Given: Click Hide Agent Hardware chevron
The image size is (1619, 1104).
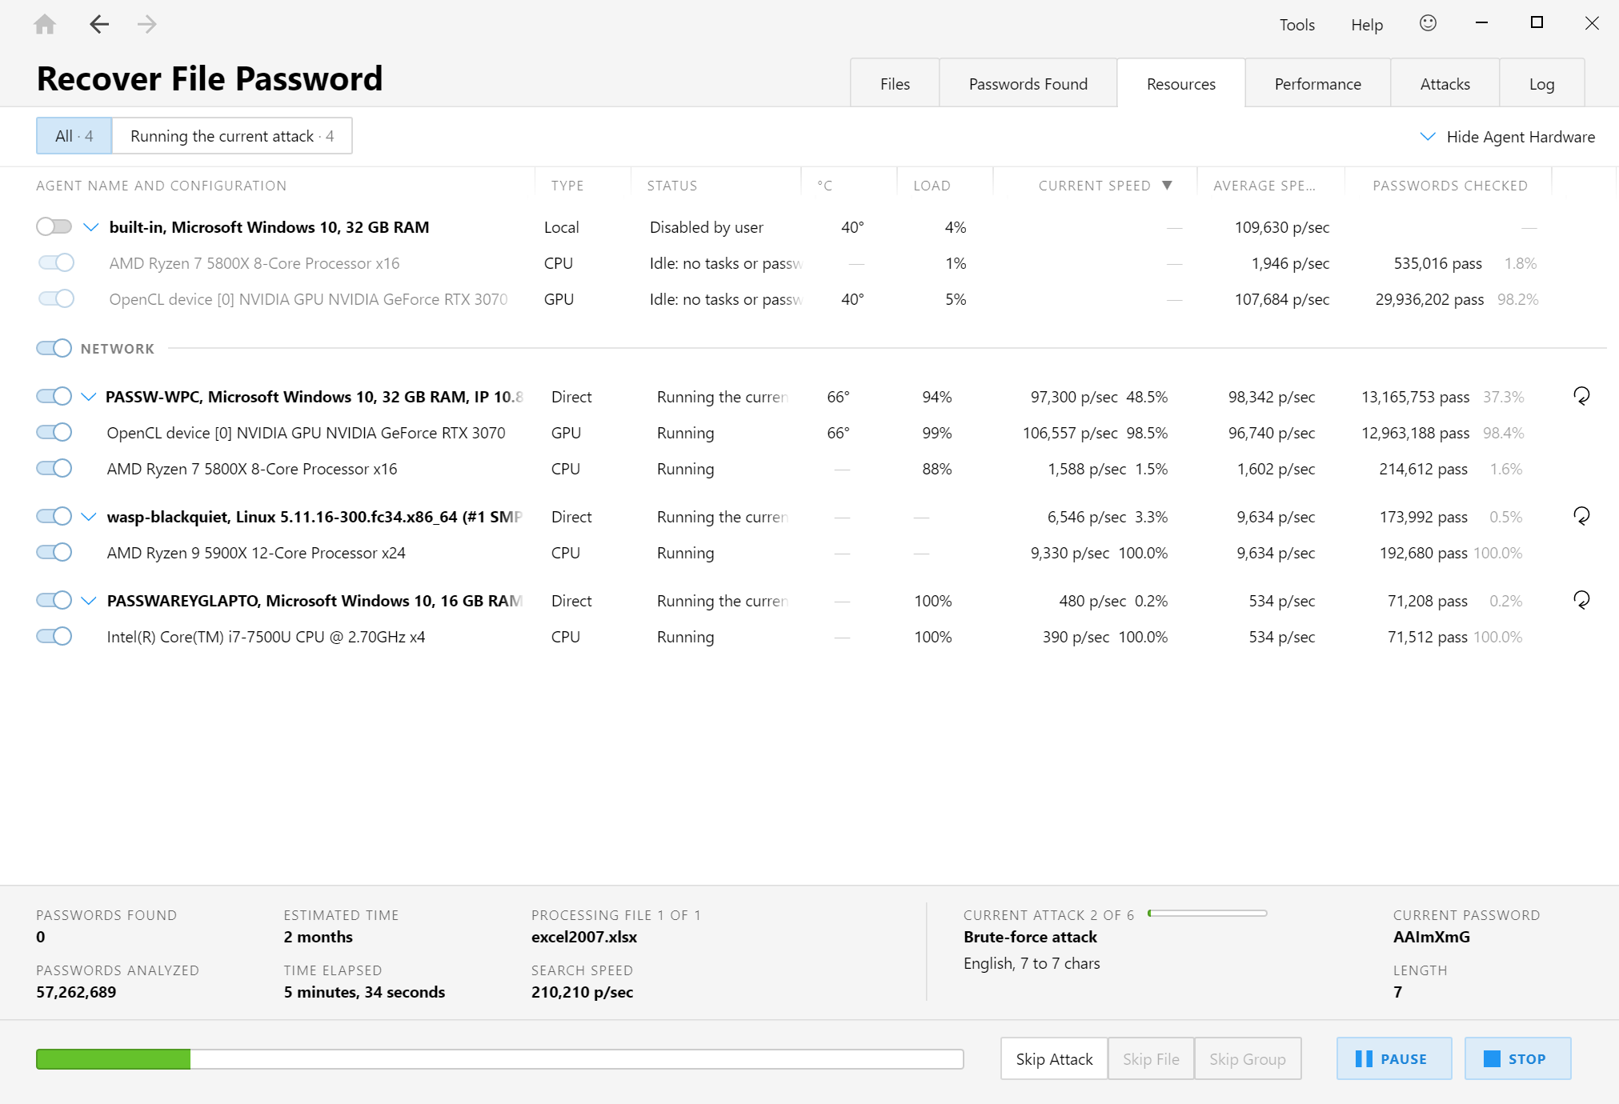Looking at the screenshot, I should [1428, 137].
